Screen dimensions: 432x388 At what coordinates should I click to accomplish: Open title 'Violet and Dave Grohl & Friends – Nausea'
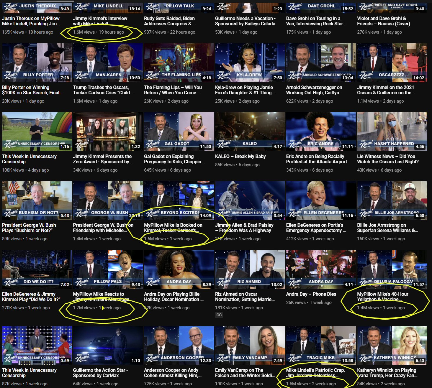click(384, 21)
